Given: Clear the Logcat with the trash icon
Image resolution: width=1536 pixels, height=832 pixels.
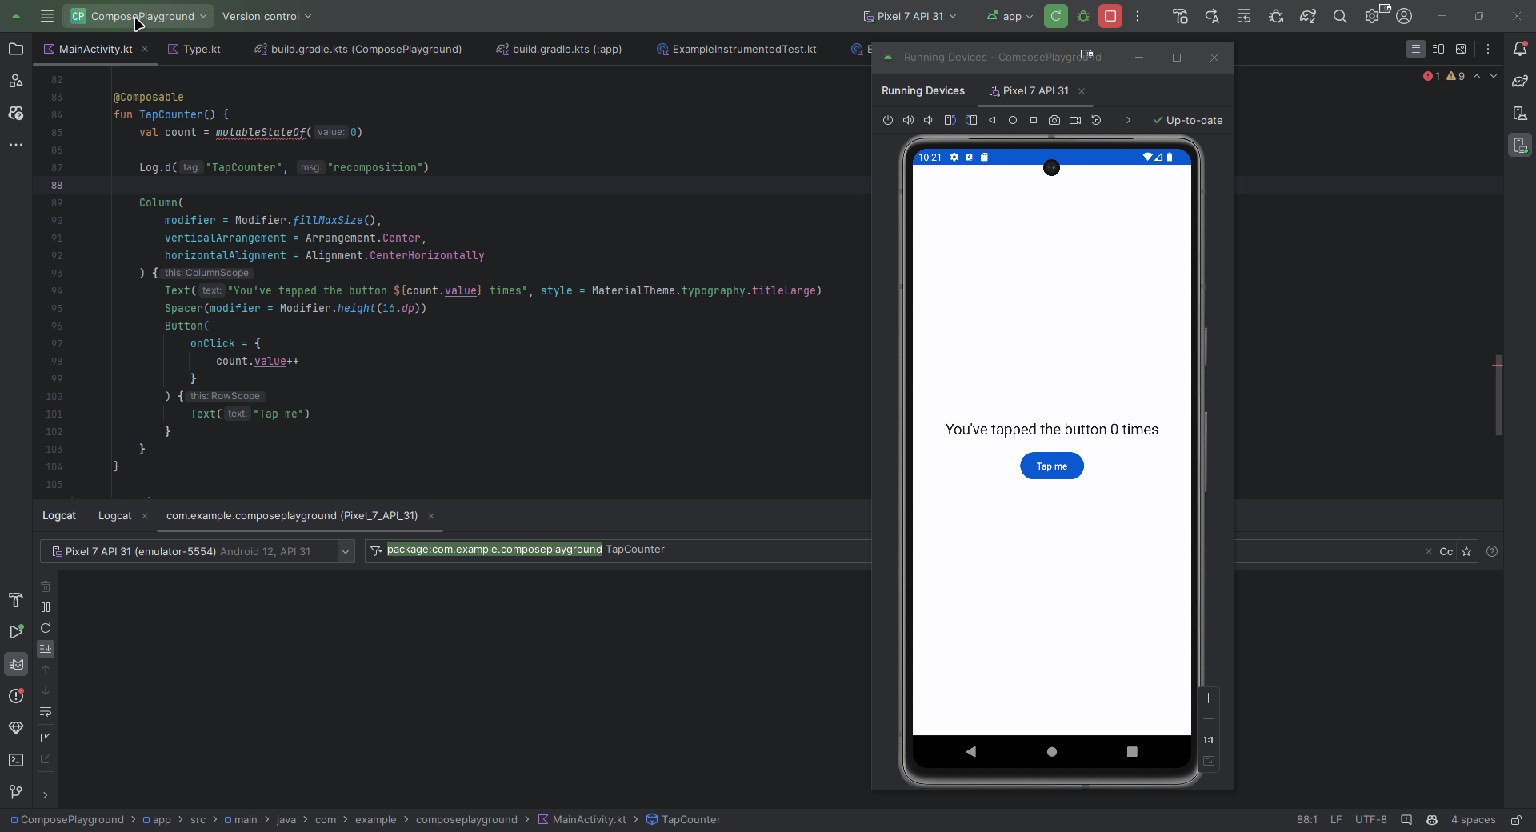Looking at the screenshot, I should 46,587.
